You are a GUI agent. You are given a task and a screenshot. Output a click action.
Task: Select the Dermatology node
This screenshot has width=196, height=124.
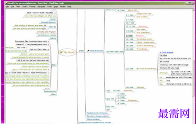point(133,100)
